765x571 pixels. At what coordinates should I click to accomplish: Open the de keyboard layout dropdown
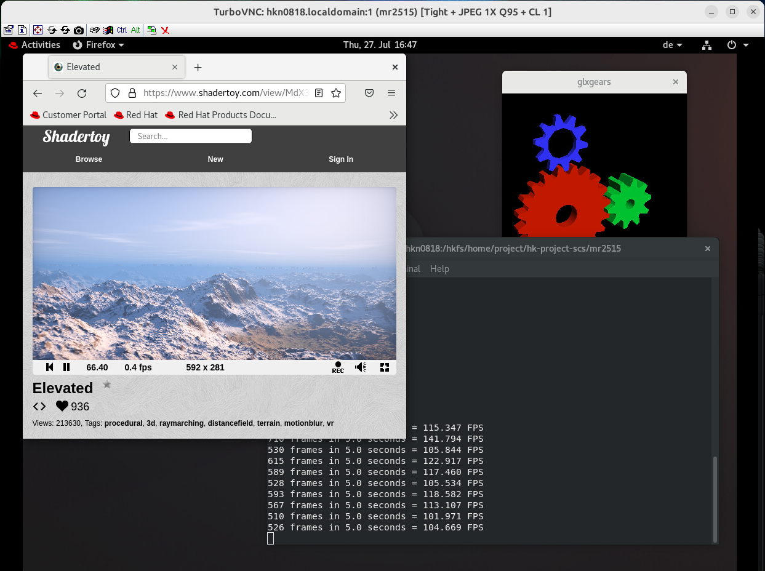tap(673, 45)
